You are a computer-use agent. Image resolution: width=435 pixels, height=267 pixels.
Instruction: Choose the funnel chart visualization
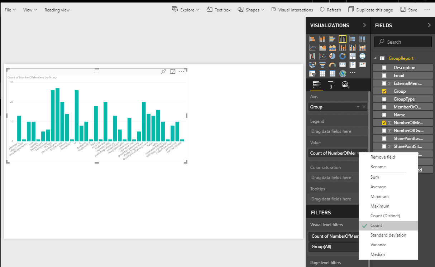(322, 65)
